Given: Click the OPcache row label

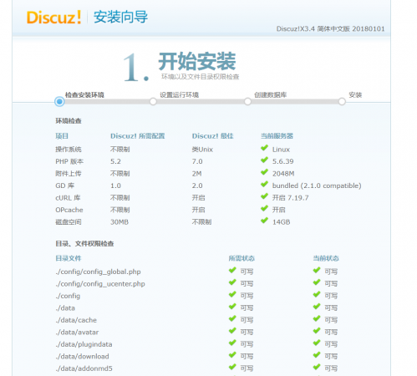Looking at the screenshot, I should click(69, 210).
